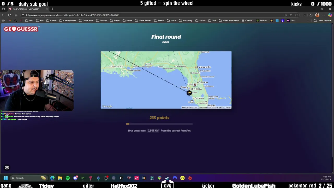Click the taskbar Search box
The height and width of the screenshot is (188, 334).
click(29, 178)
